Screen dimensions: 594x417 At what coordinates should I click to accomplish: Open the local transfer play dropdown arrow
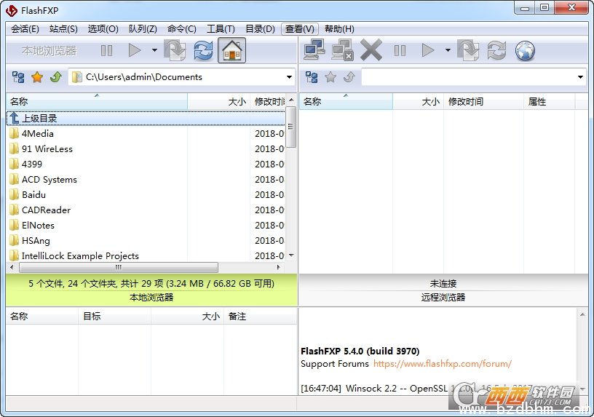click(x=154, y=50)
